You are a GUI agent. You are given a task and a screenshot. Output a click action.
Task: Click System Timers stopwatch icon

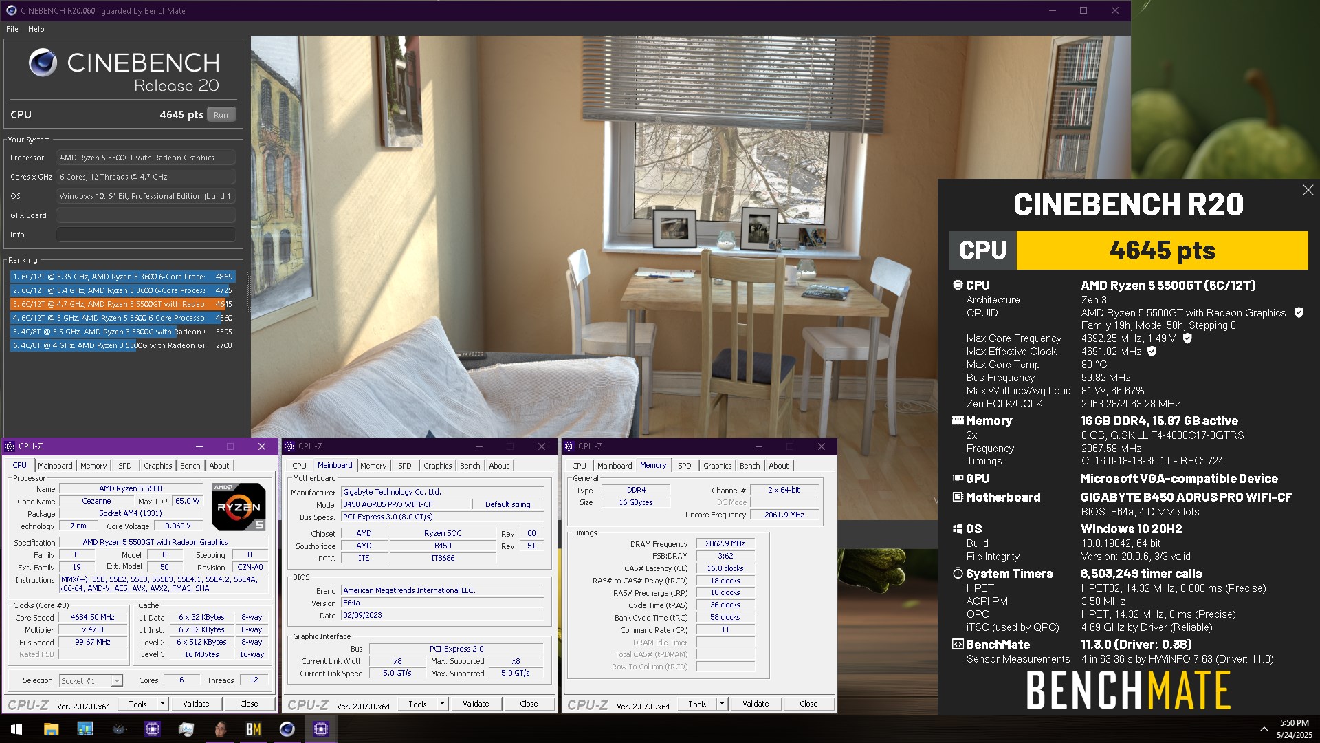click(958, 573)
